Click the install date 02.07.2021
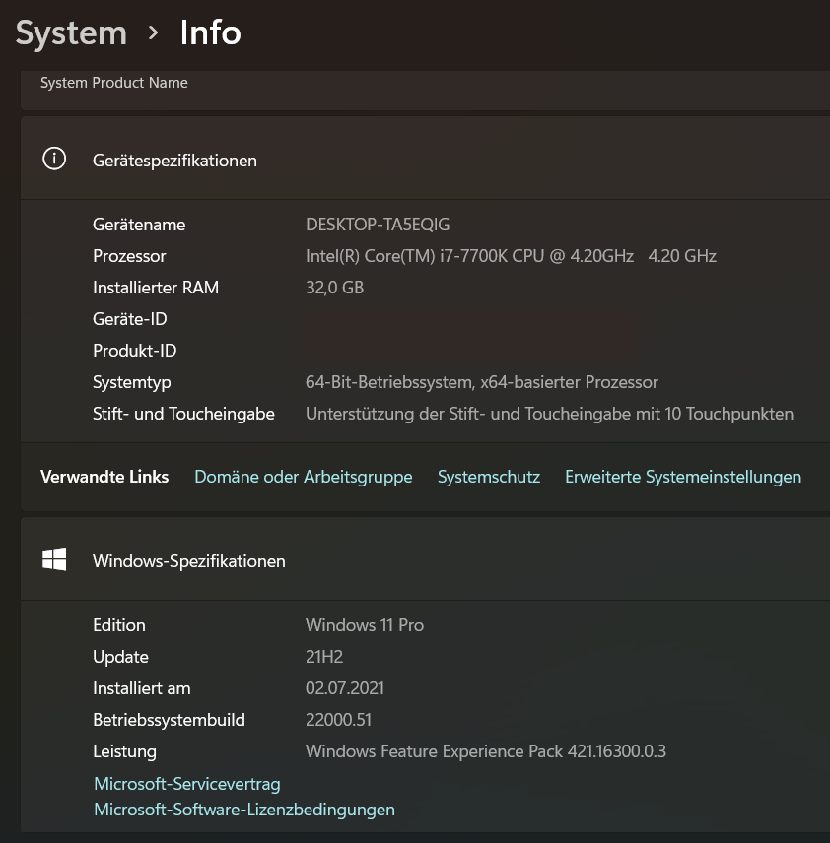This screenshot has width=830, height=843. point(344,688)
